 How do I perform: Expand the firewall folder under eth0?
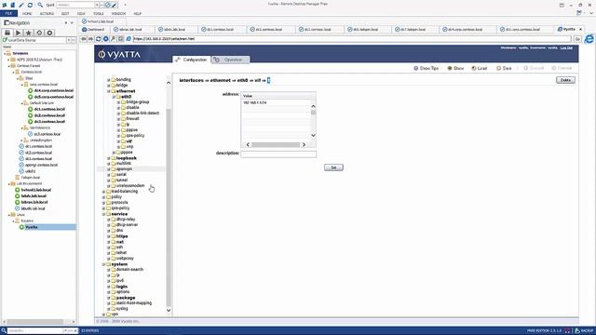(118, 119)
